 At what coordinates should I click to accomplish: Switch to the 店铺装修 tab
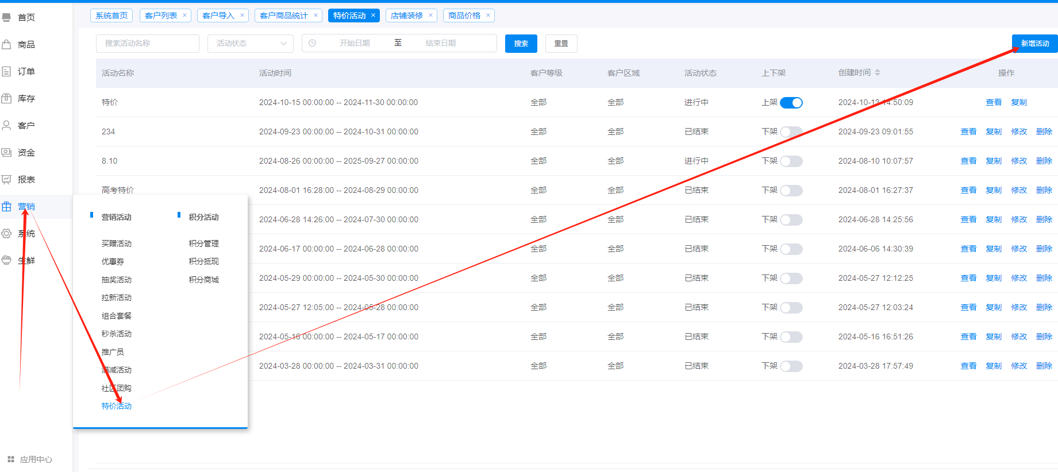(x=406, y=16)
